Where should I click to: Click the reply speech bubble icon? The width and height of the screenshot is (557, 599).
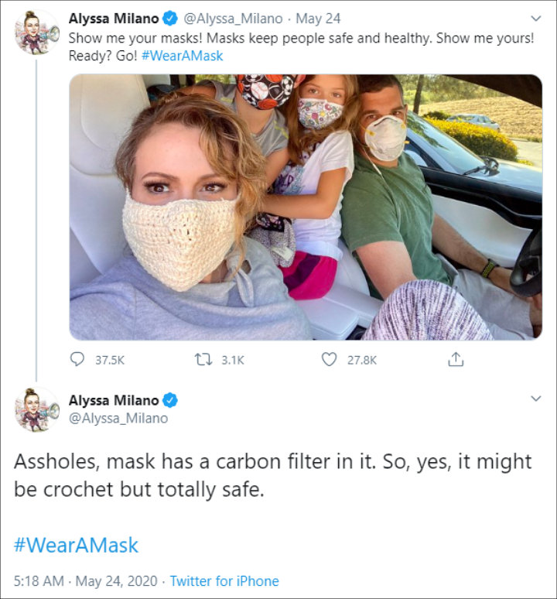[x=77, y=360]
